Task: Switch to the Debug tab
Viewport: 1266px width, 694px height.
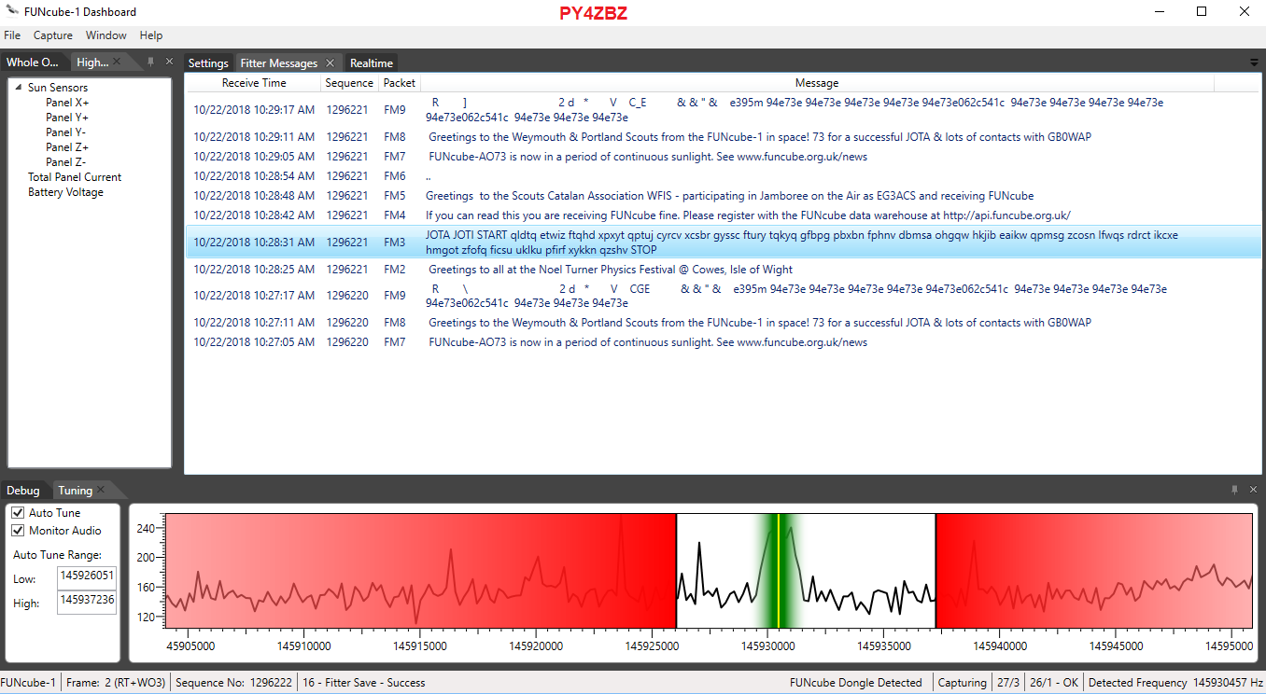Action: pos(23,491)
